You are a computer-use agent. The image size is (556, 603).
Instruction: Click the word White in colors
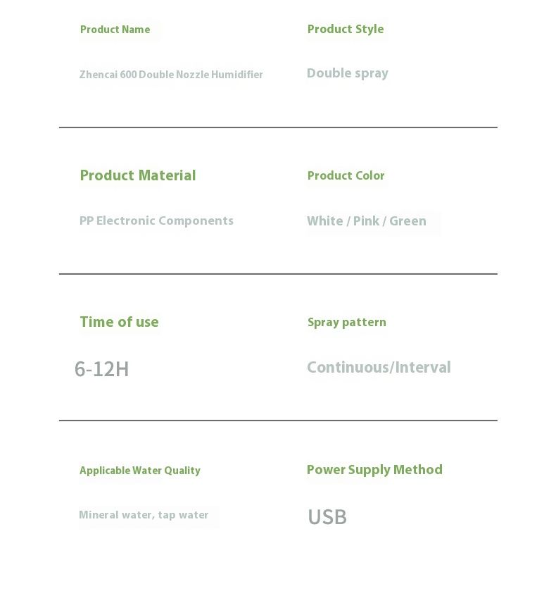click(x=325, y=221)
